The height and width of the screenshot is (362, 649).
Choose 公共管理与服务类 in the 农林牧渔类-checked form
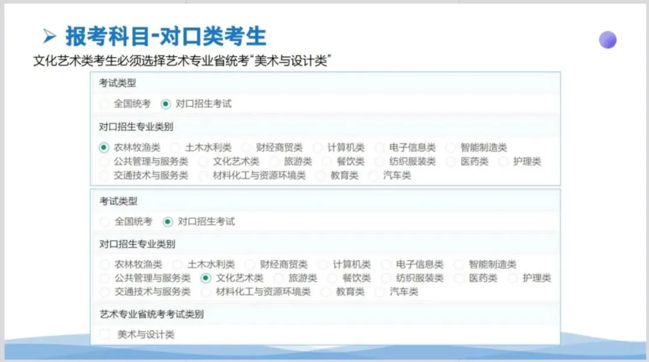[104, 162]
